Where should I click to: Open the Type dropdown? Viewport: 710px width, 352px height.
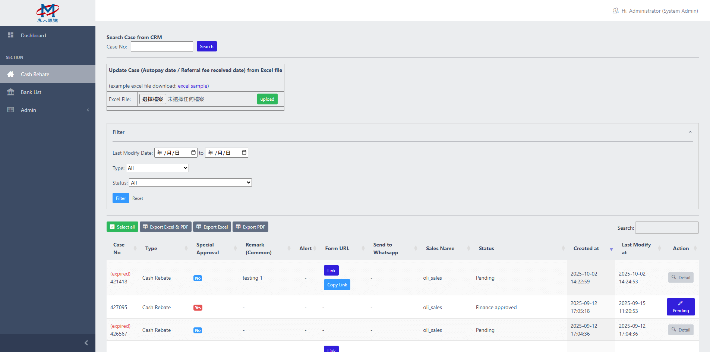pos(157,168)
